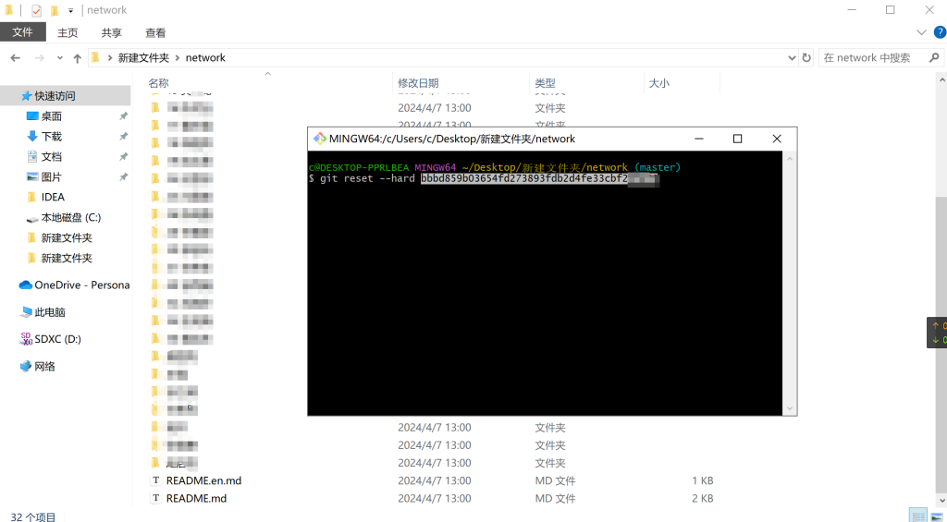This screenshot has width=947, height=522.
Task: Click the back navigation arrow
Action: tap(15, 57)
